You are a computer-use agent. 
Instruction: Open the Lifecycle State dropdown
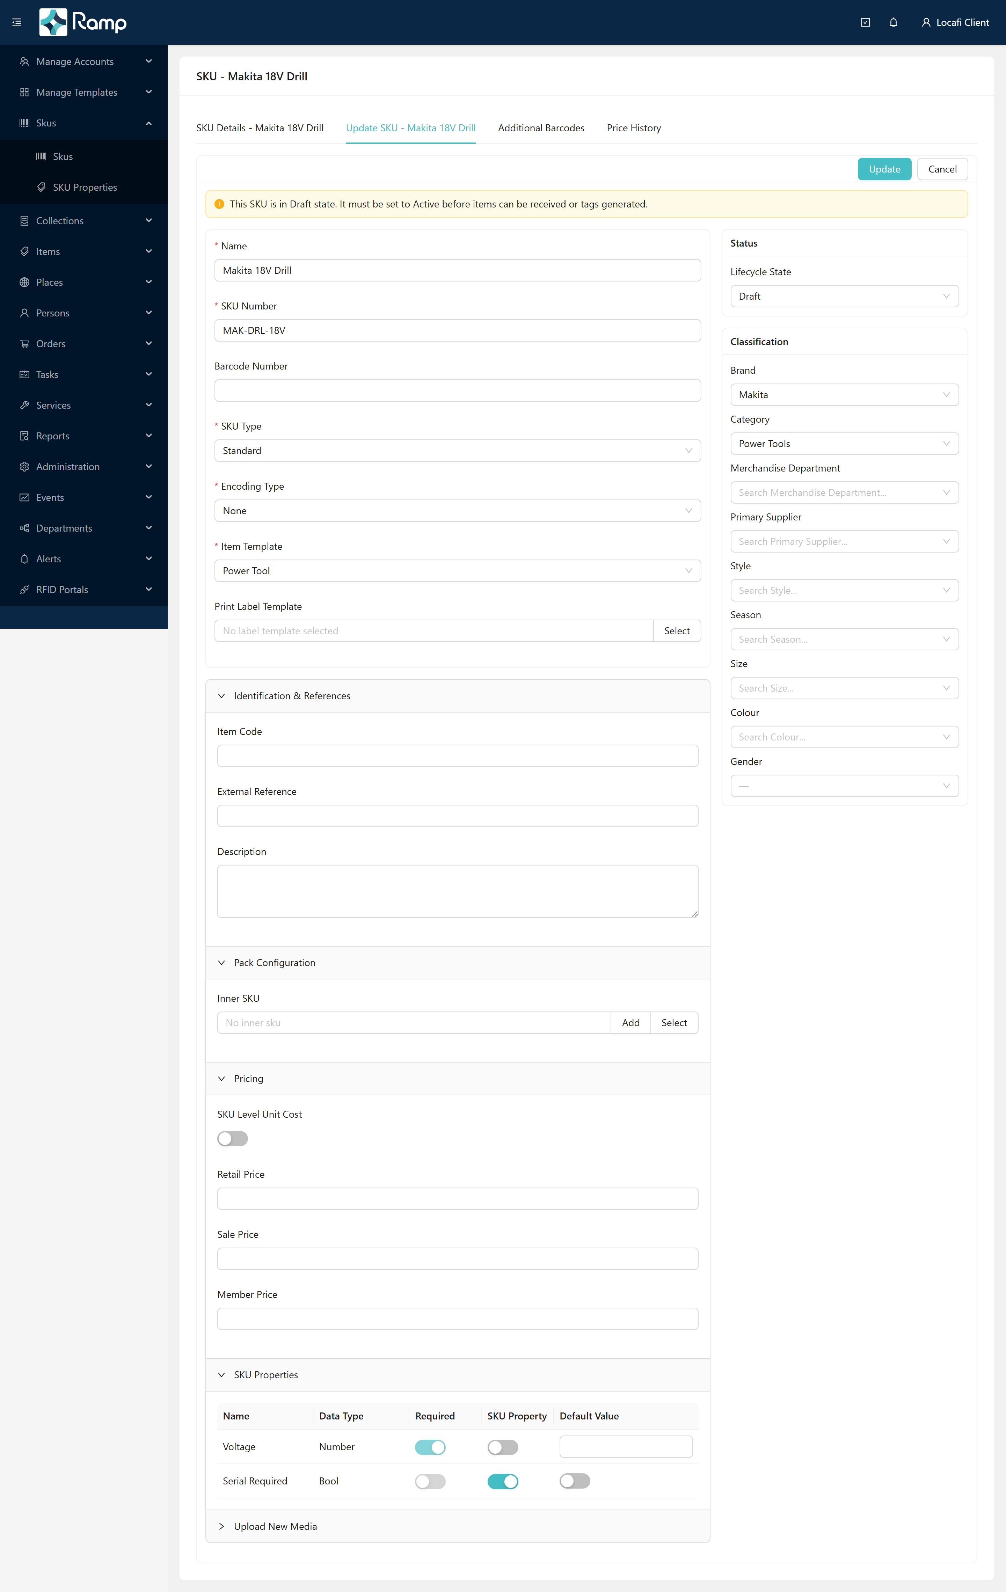(845, 296)
